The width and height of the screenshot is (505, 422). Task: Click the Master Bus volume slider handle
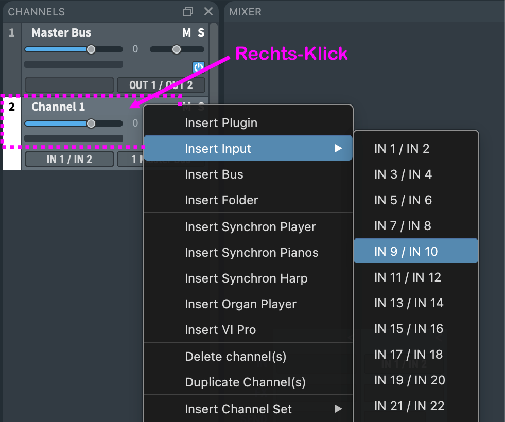click(91, 49)
